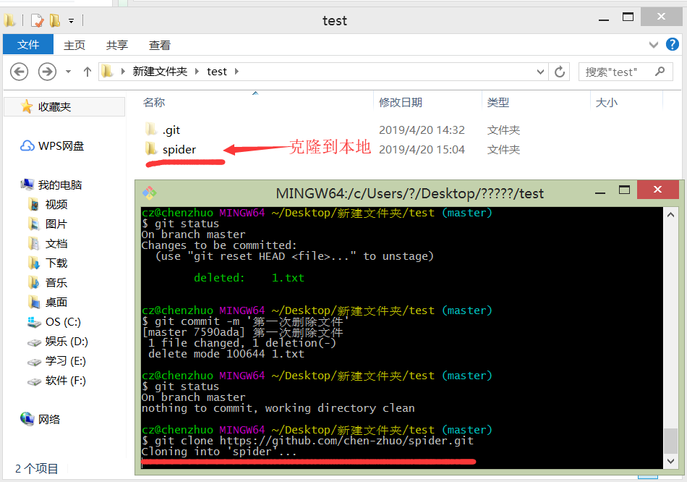
Task: Open the 文件 menu
Action: point(27,44)
